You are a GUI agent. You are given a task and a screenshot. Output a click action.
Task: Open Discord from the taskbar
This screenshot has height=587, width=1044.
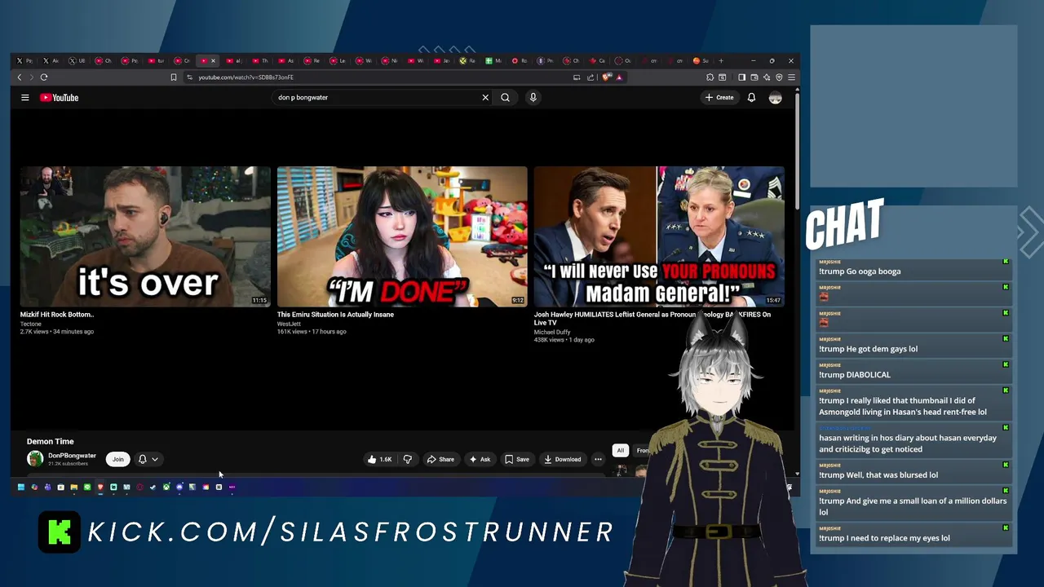(179, 487)
